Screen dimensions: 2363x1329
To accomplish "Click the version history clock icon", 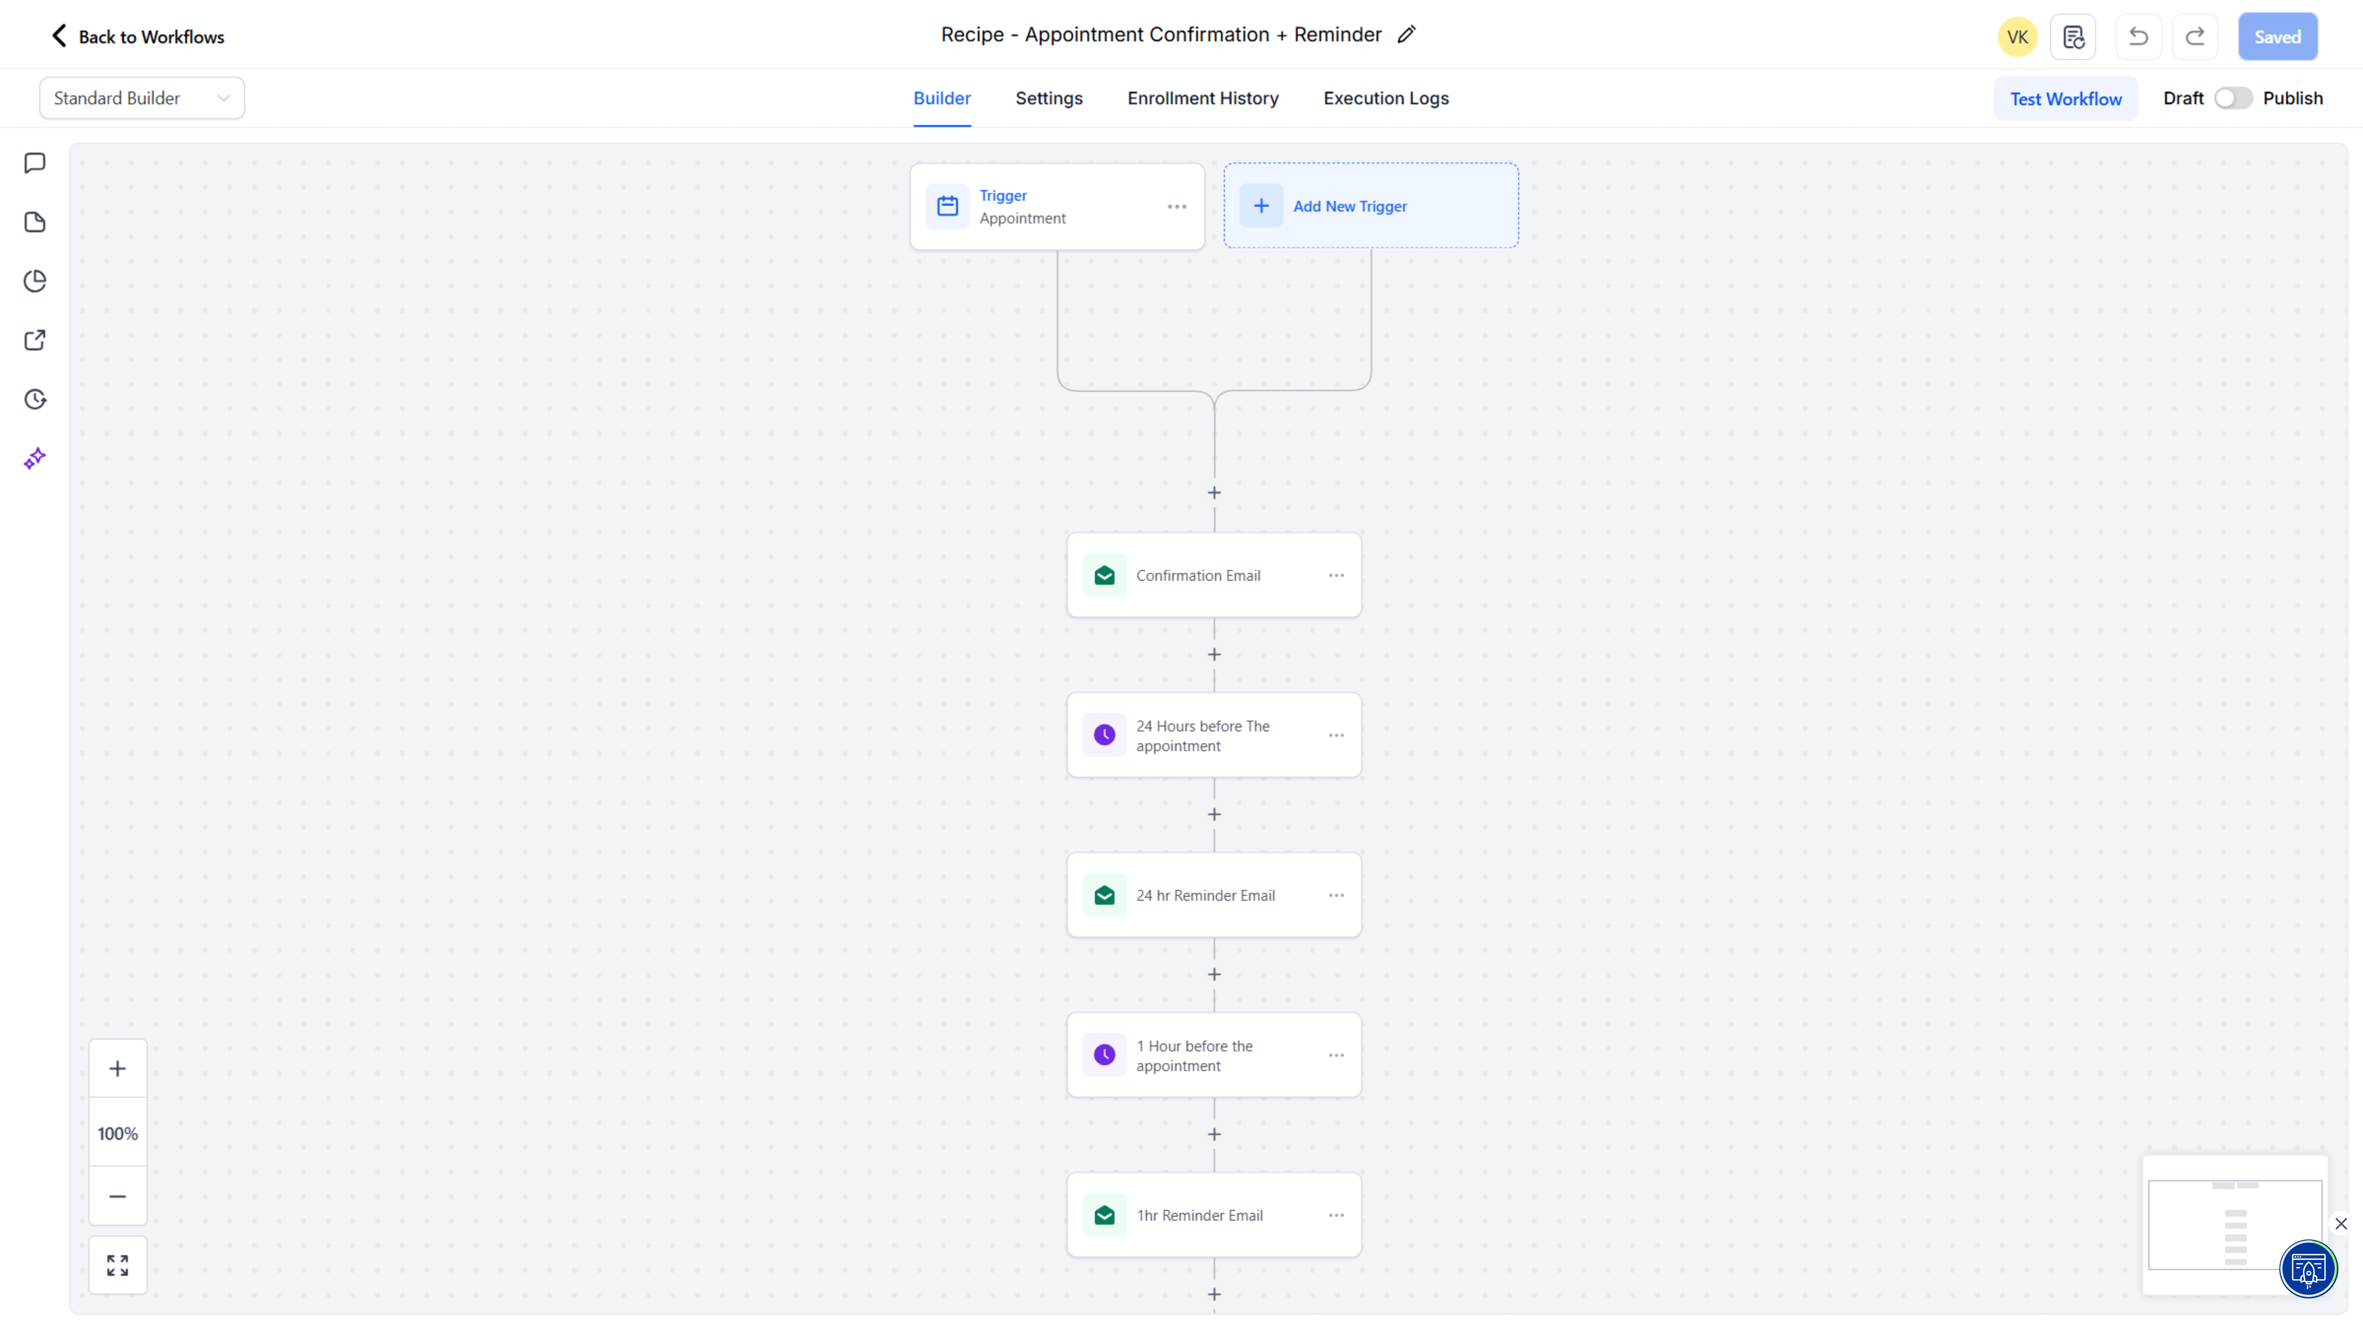I will (x=35, y=399).
